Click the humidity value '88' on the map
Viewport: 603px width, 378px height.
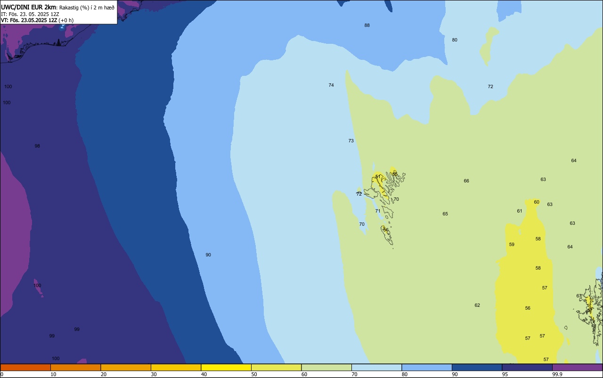pyautogui.click(x=367, y=25)
